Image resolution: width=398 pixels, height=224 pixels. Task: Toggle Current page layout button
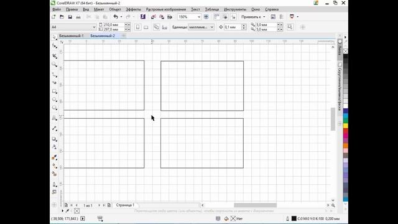pos(164,27)
